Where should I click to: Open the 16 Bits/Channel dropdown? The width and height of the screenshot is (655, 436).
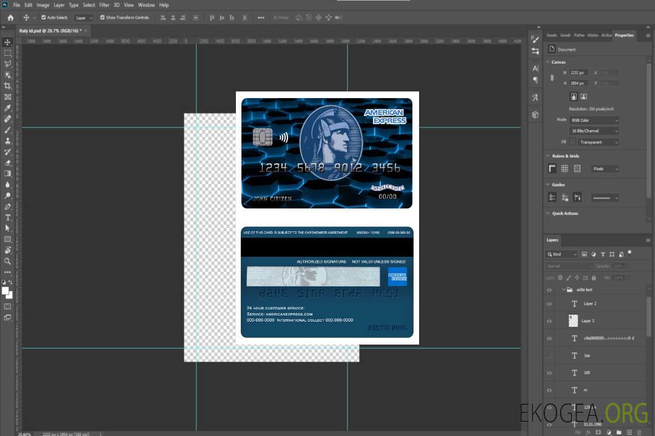[594, 131]
